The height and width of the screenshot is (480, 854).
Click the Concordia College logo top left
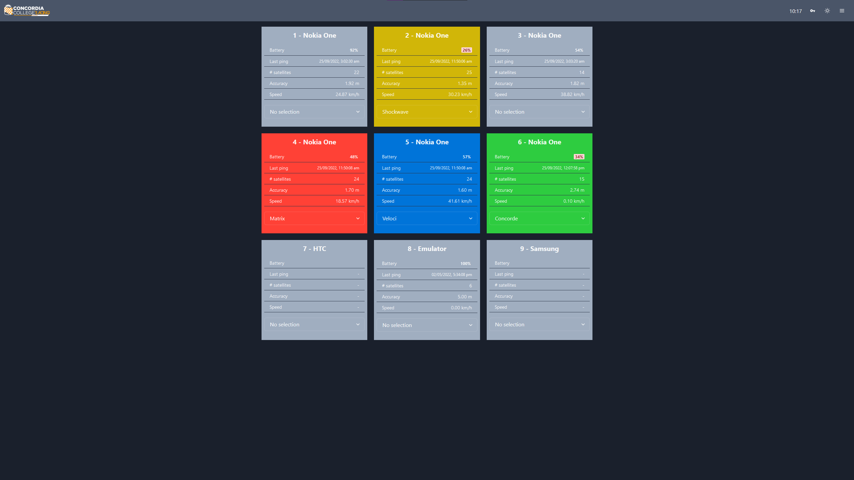click(x=27, y=11)
